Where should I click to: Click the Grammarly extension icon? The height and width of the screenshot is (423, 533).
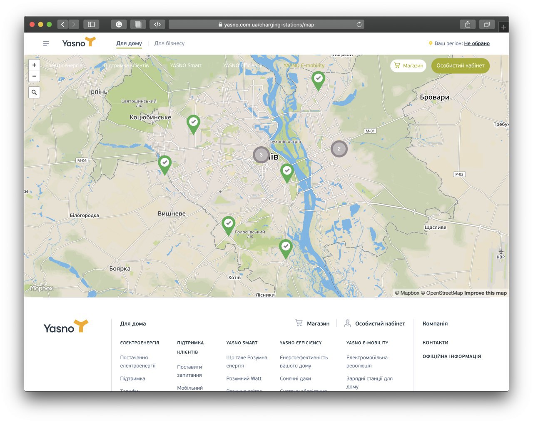(x=119, y=25)
